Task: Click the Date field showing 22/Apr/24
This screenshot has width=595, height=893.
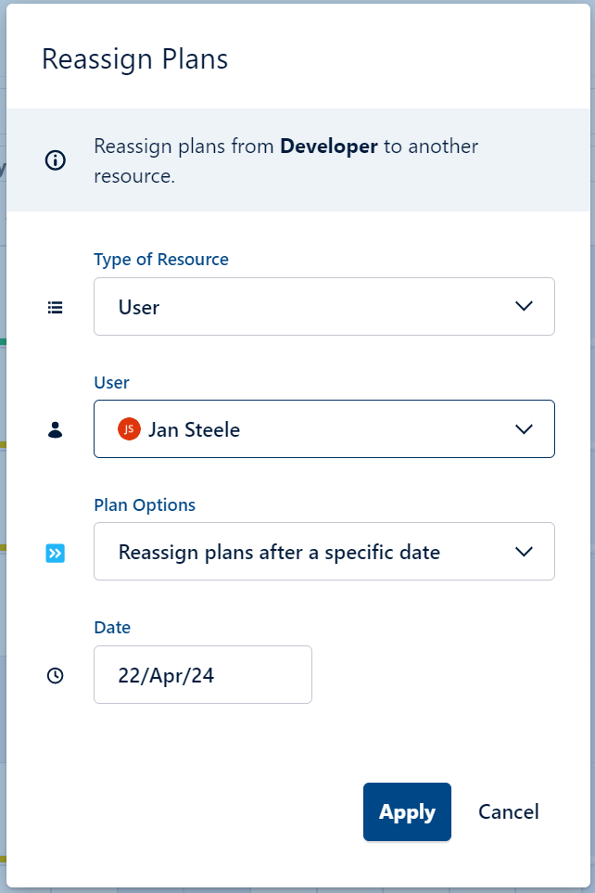Action: tap(202, 674)
